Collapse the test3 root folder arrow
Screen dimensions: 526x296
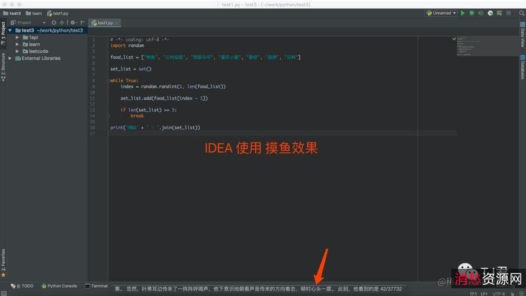point(10,31)
